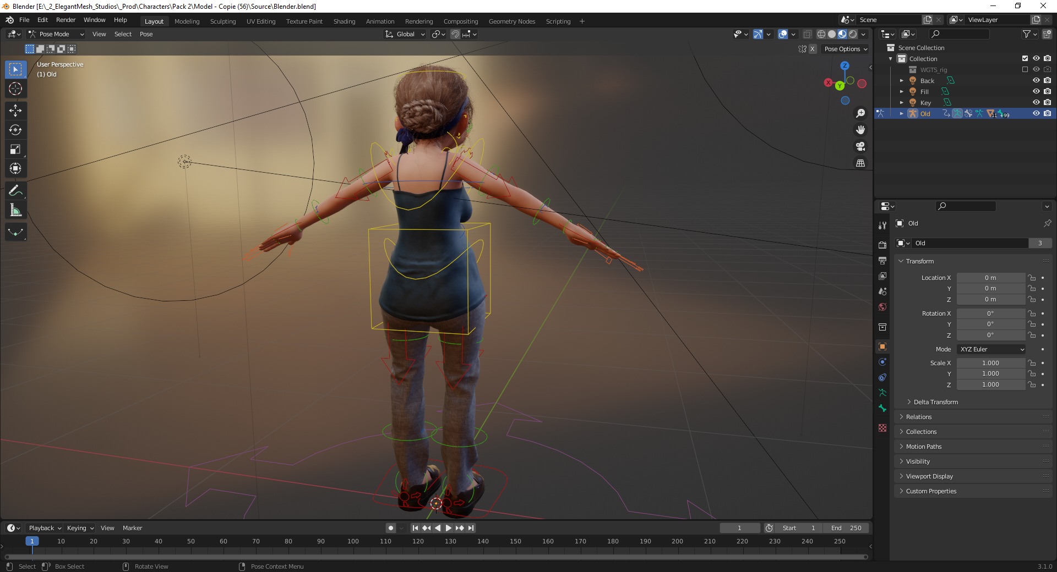Activate the Scale tool
The image size is (1057, 572).
click(x=15, y=149)
